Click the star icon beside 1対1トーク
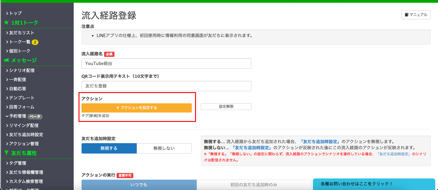This screenshot has width=438, height=190. pos(6,23)
